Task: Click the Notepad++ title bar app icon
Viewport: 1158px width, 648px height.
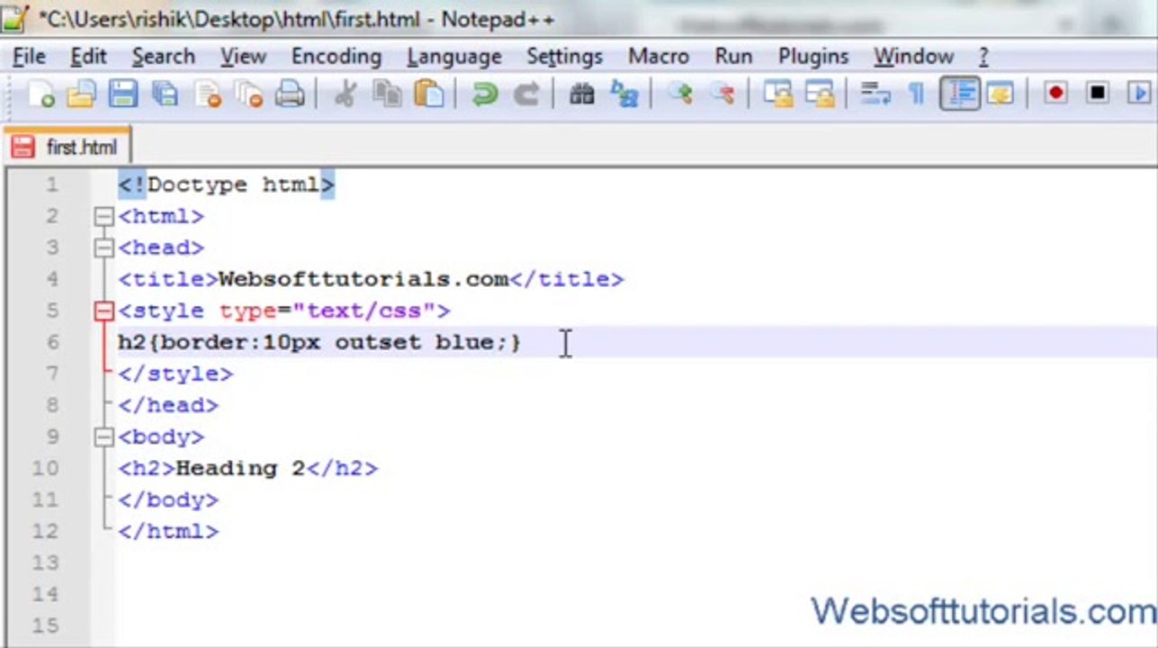Action: (15, 18)
